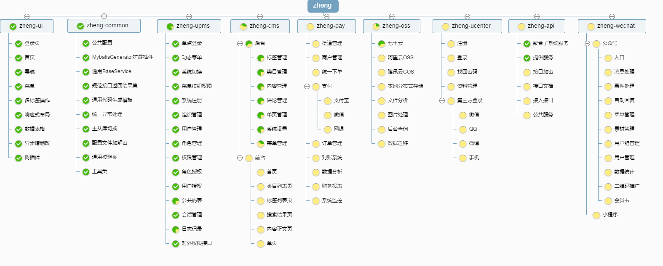The width and height of the screenshot is (663, 266).
Task: Collapse the zheng-common branch
Action: coord(104,16)
